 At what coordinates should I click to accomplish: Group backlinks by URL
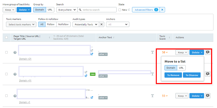[x=50, y=10]
